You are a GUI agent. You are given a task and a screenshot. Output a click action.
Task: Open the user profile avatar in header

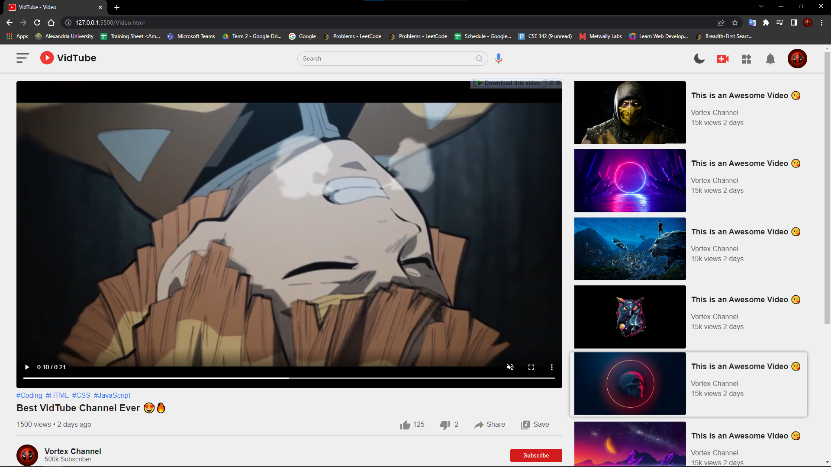pyautogui.click(x=797, y=58)
